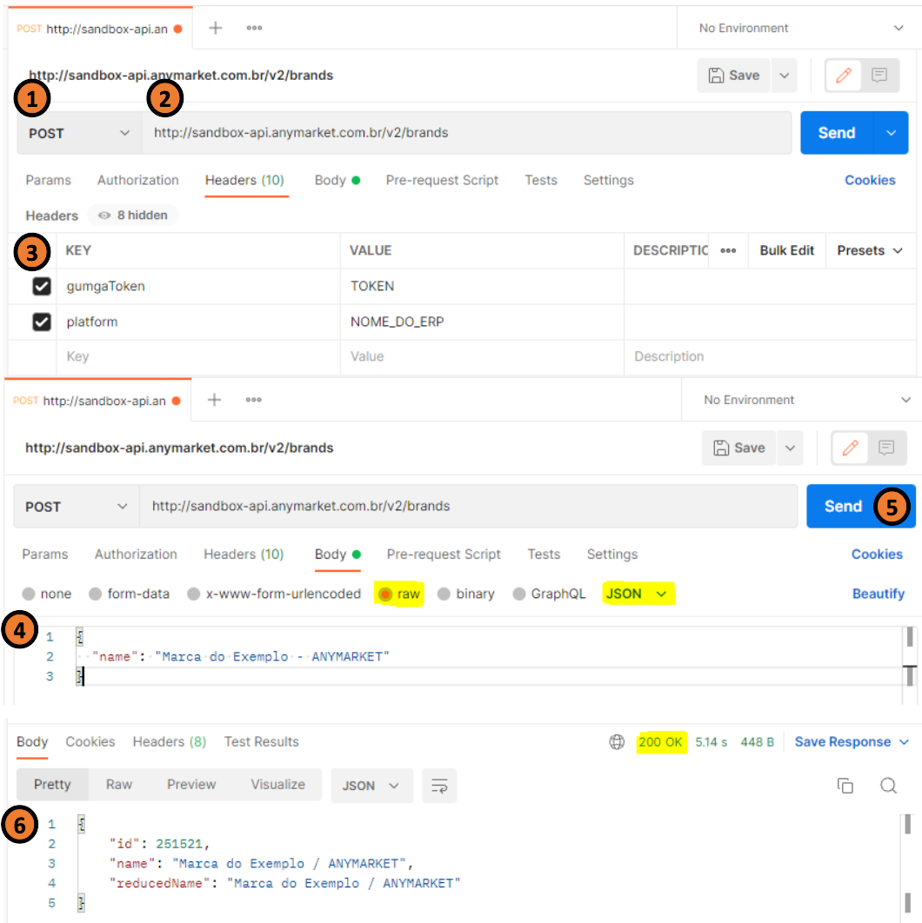Open search in the response viewer
The height and width of the screenshot is (923, 922).
point(889,785)
